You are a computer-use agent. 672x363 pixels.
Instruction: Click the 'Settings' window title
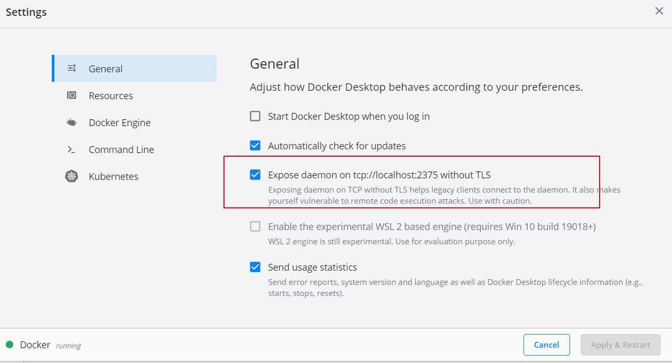[x=26, y=12]
